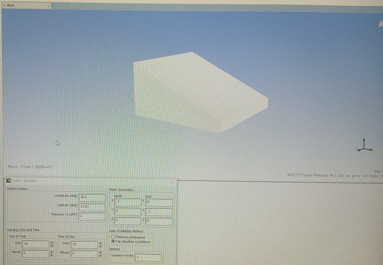Click the white mesh block in viewport
The width and height of the screenshot is (383, 265).
click(200, 93)
